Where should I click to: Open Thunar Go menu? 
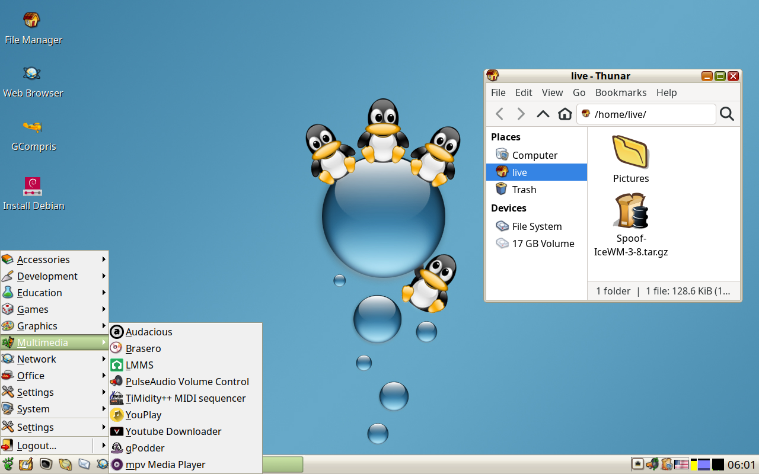(x=579, y=92)
